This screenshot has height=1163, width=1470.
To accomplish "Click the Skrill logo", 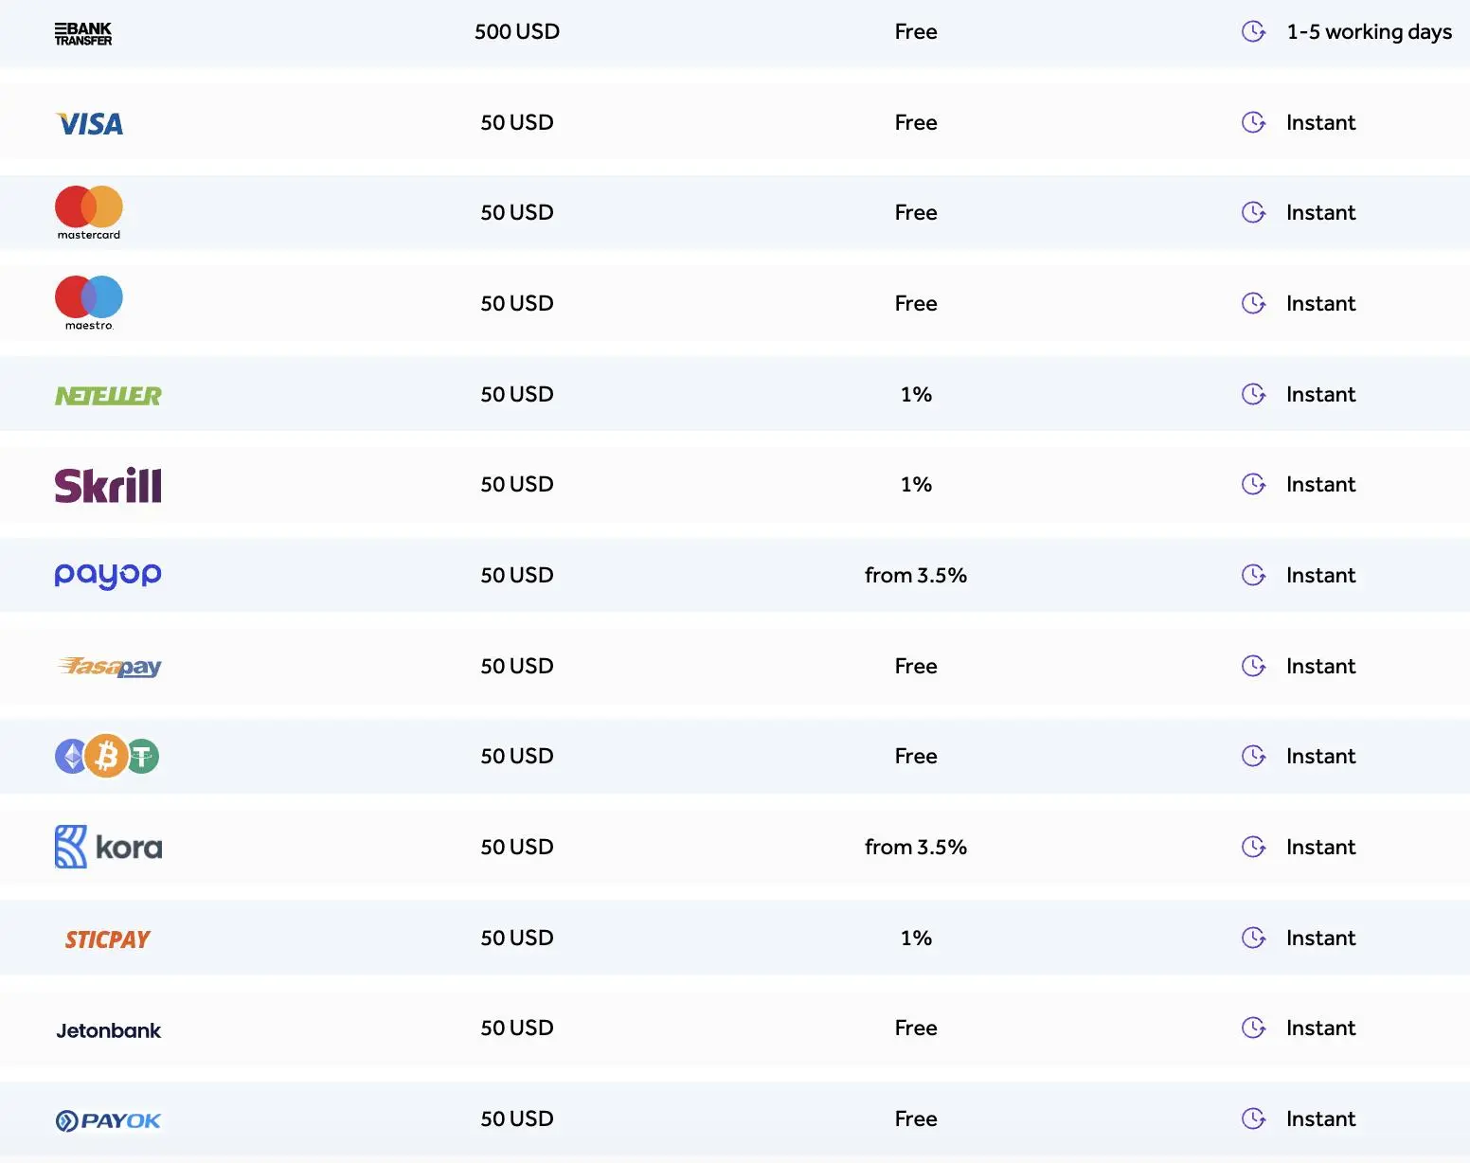I will pos(108,485).
